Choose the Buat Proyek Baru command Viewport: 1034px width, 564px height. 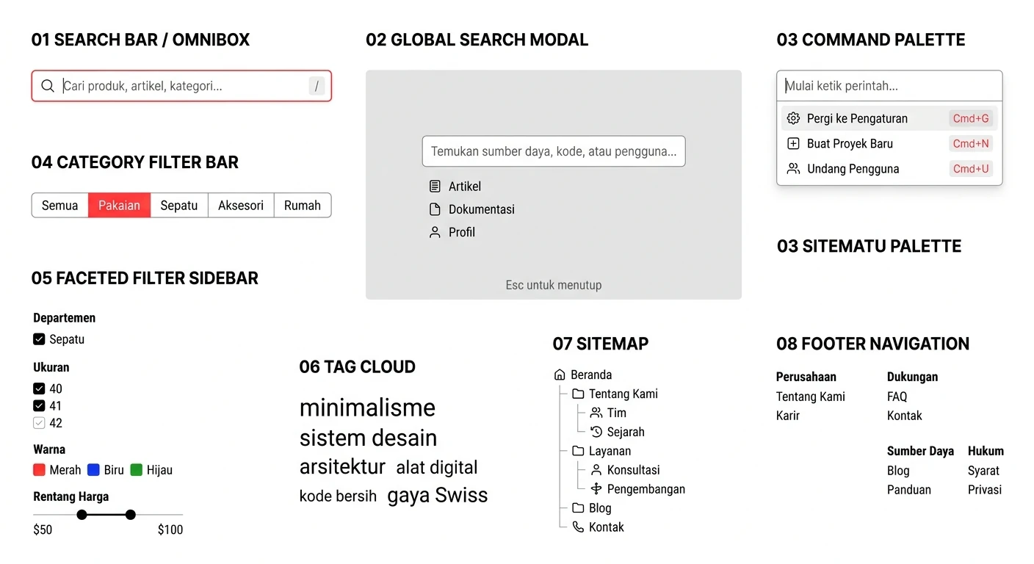point(889,143)
